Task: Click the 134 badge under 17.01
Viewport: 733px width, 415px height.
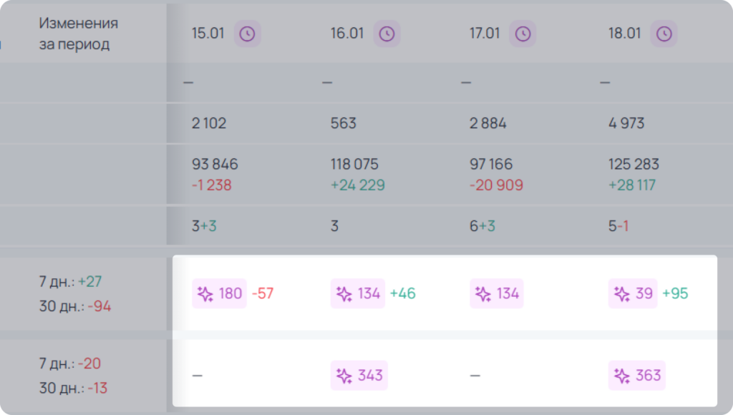Action: (x=497, y=293)
